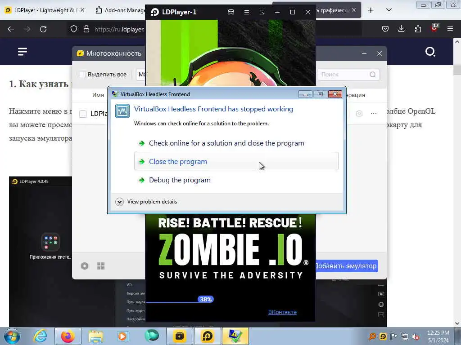Reload the page in Firefox
This screenshot has width=461, height=345.
click(x=43, y=29)
